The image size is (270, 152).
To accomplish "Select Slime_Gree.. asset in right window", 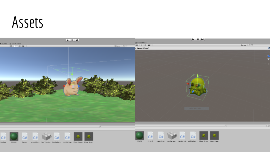I will 214,137.
